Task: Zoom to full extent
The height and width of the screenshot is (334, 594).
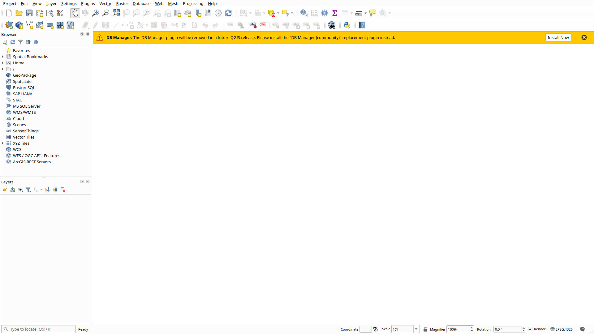Action: click(x=116, y=13)
